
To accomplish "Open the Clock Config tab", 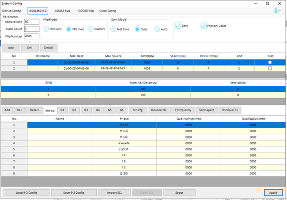I will (108, 11).
